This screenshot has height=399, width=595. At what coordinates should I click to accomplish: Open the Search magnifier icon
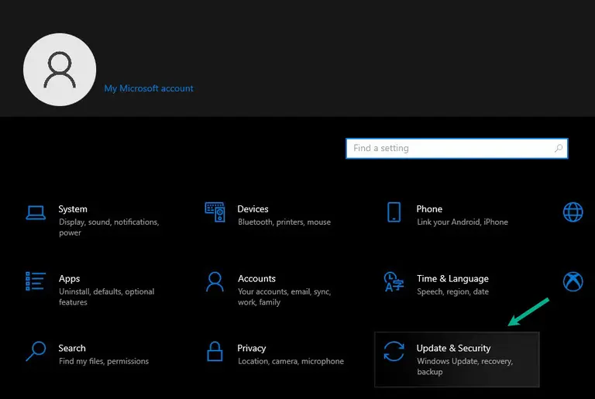36,351
